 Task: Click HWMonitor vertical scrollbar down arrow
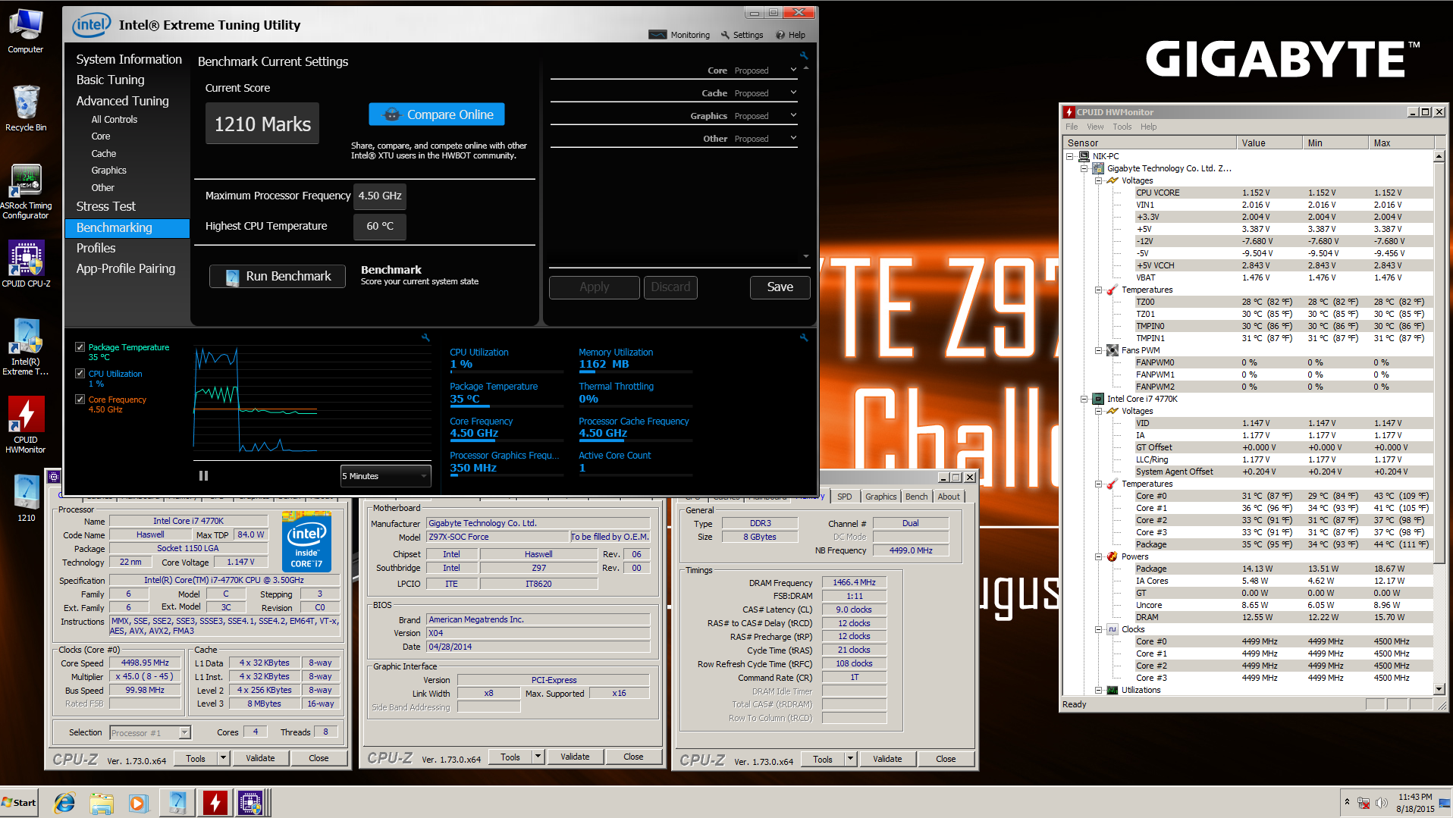[x=1439, y=689]
